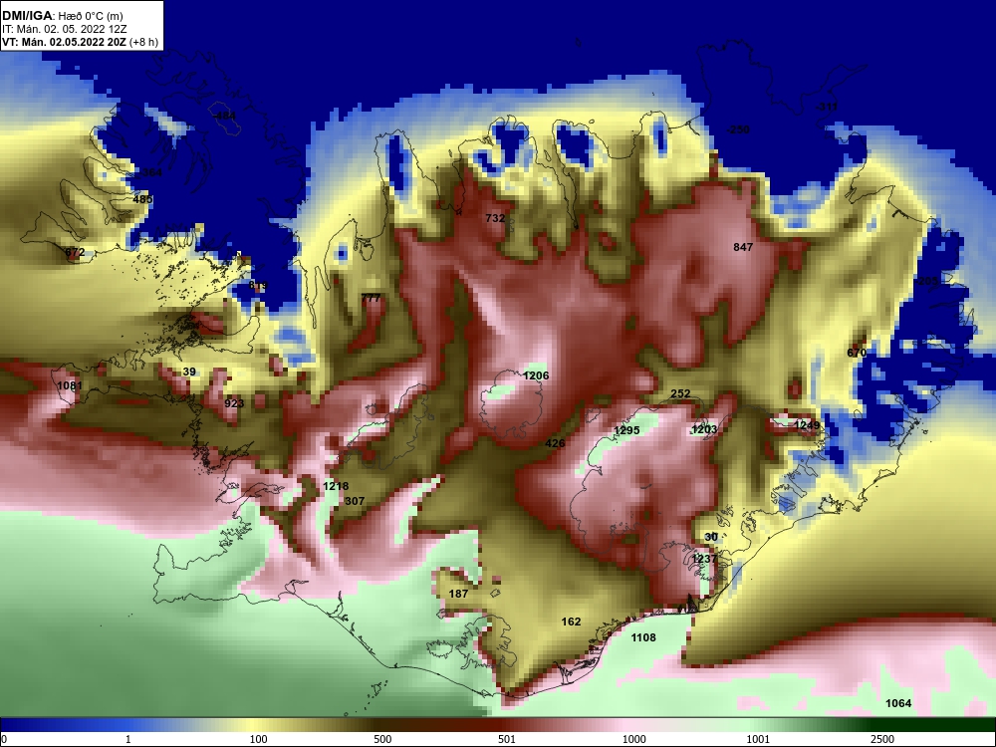
Task: Click the 1108 value off the south coast
Action: tap(642, 637)
